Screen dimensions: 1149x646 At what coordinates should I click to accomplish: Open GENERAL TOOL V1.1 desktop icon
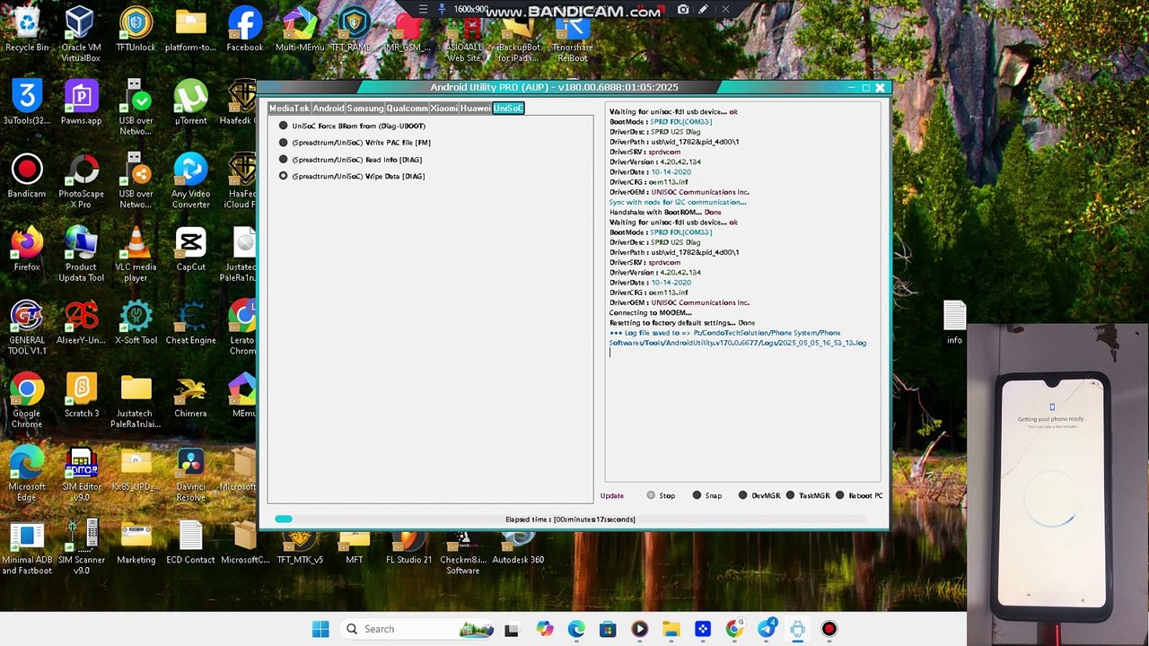click(27, 327)
